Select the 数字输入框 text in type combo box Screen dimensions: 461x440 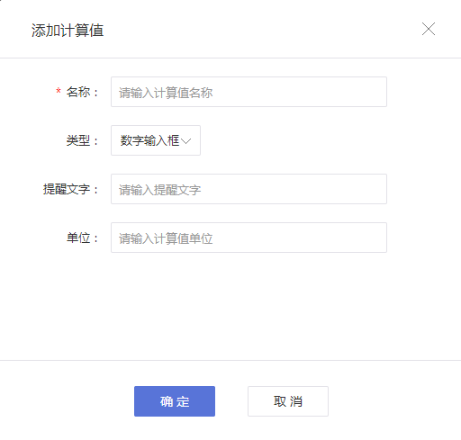(x=149, y=140)
